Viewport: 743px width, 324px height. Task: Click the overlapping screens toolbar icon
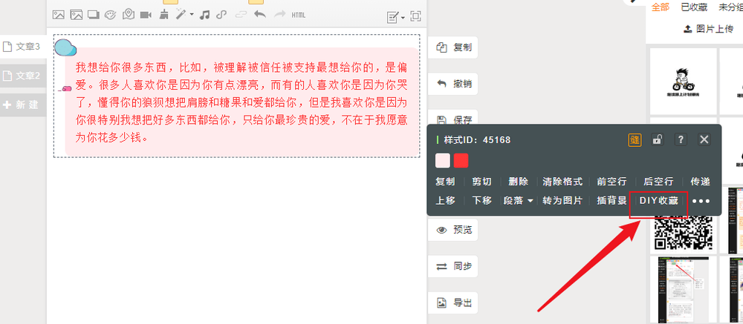coord(94,15)
